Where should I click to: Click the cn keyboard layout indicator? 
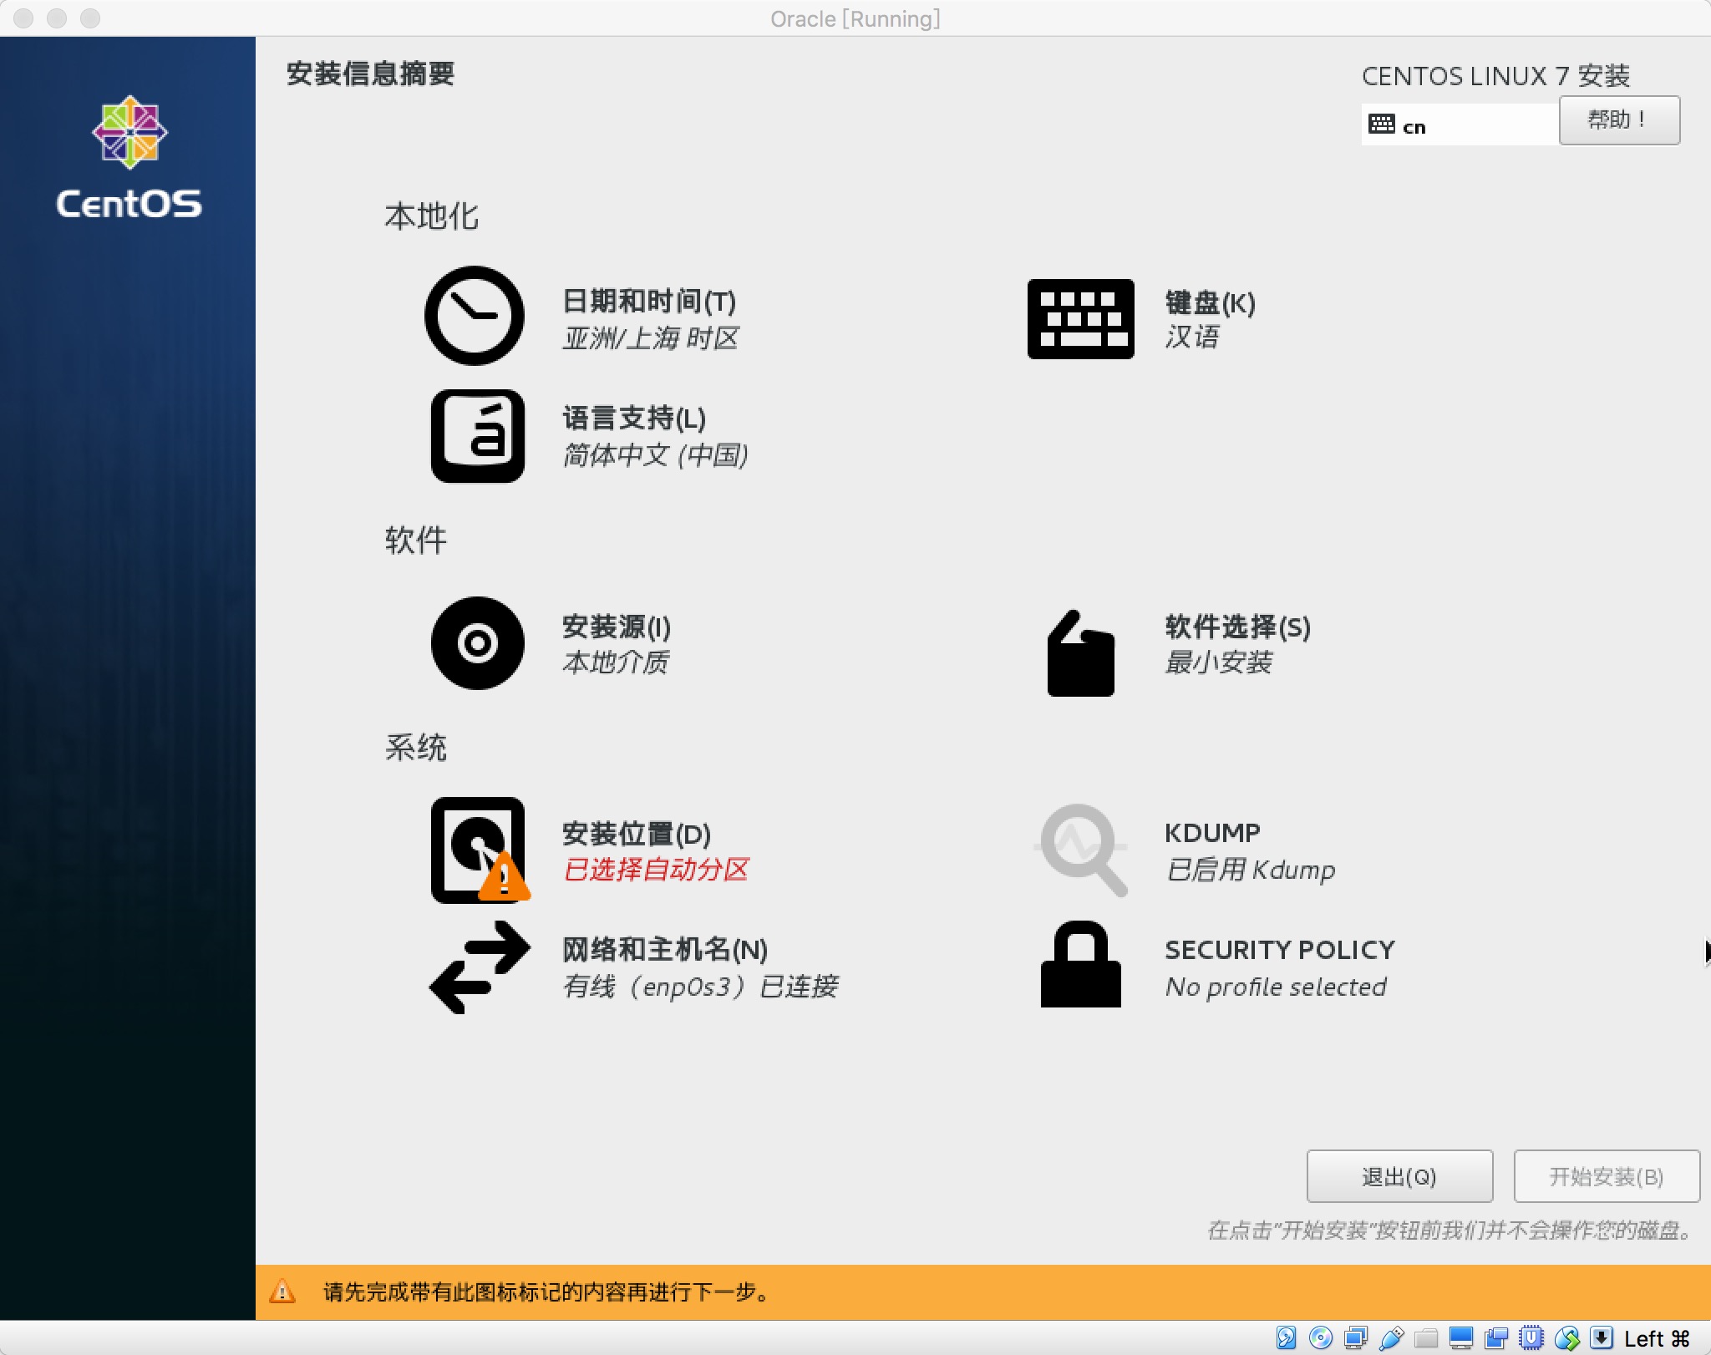tap(1459, 125)
